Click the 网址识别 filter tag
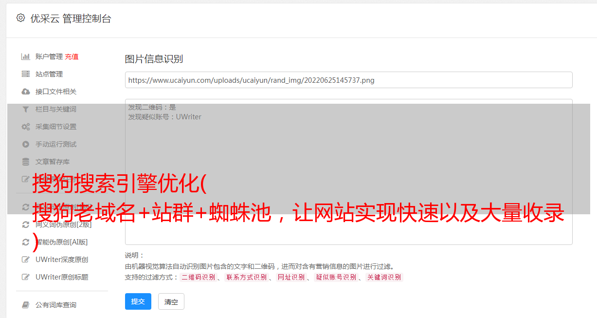 tap(291, 277)
